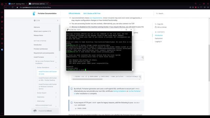The width and height of the screenshot is (210, 118).
Task: Expand the 2.13 version selector chevron
Action: [58, 20]
